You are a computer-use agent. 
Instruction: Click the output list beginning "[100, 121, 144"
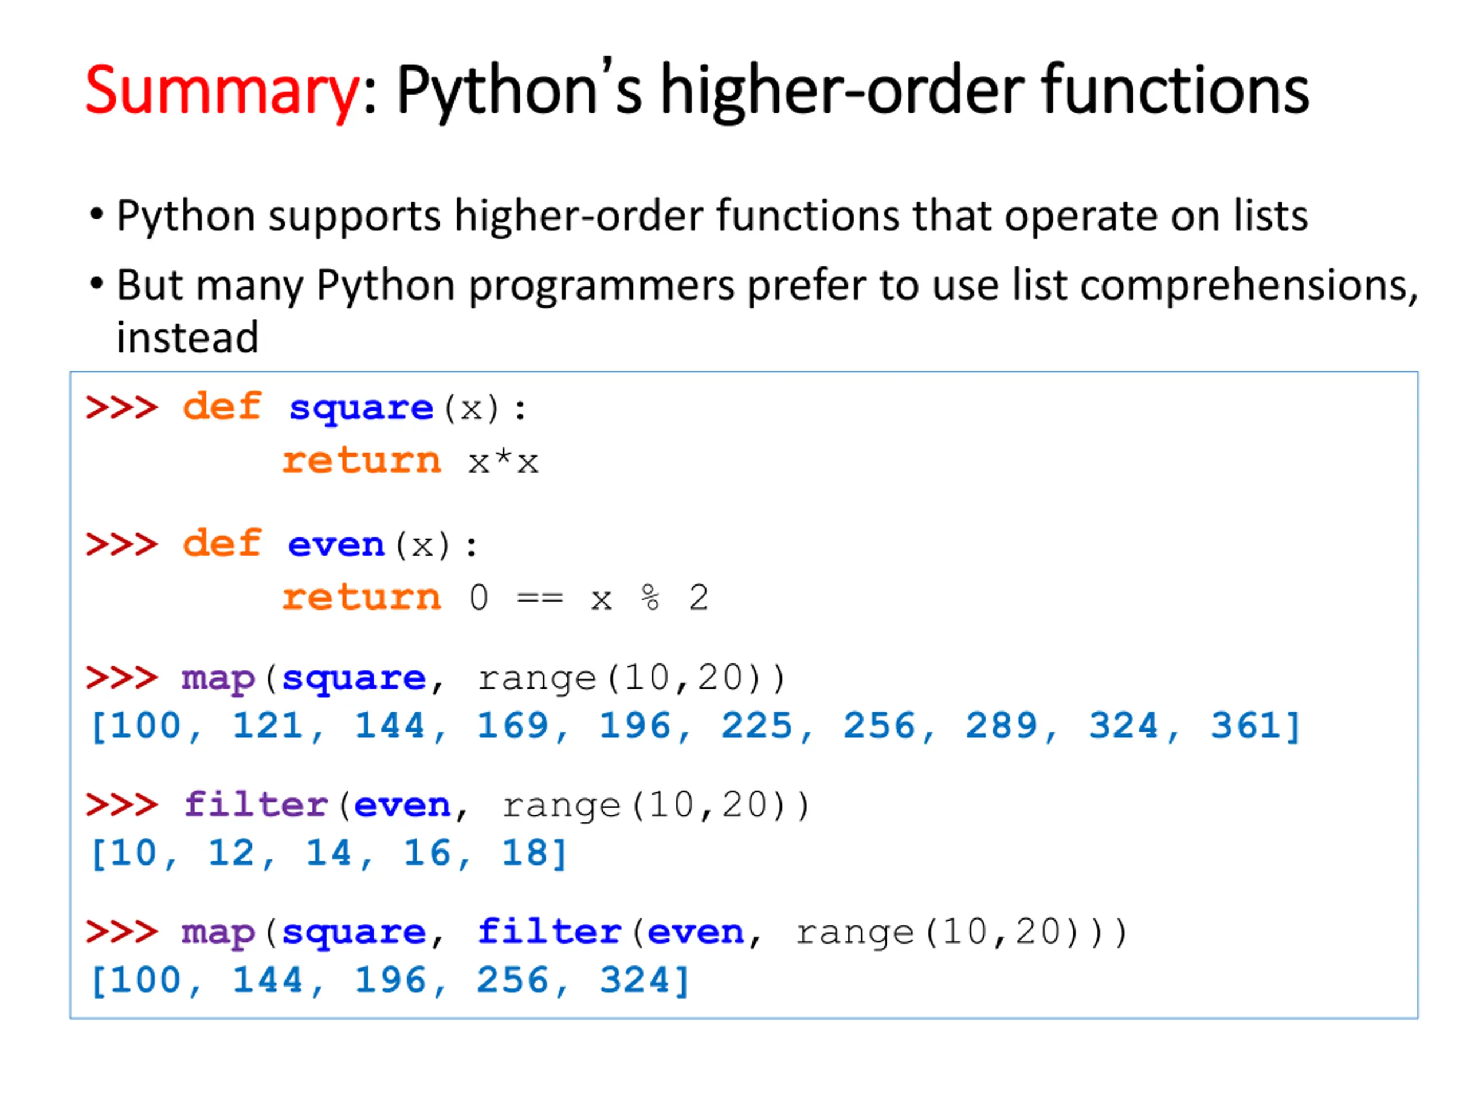(x=695, y=726)
